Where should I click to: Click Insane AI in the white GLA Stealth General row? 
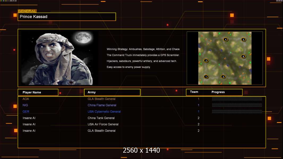pyautogui.click(x=29, y=131)
